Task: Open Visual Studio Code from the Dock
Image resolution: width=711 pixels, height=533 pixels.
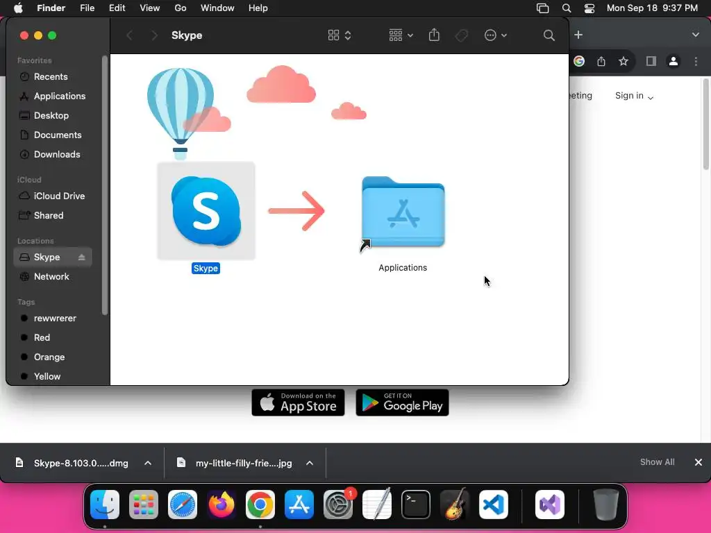Action: pyautogui.click(x=494, y=505)
